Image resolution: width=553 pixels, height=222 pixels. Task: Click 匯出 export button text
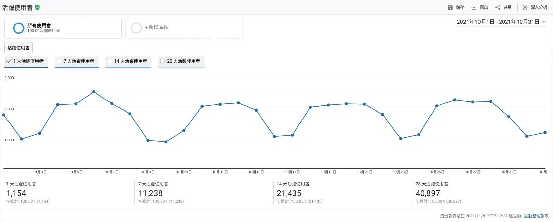click(x=484, y=7)
